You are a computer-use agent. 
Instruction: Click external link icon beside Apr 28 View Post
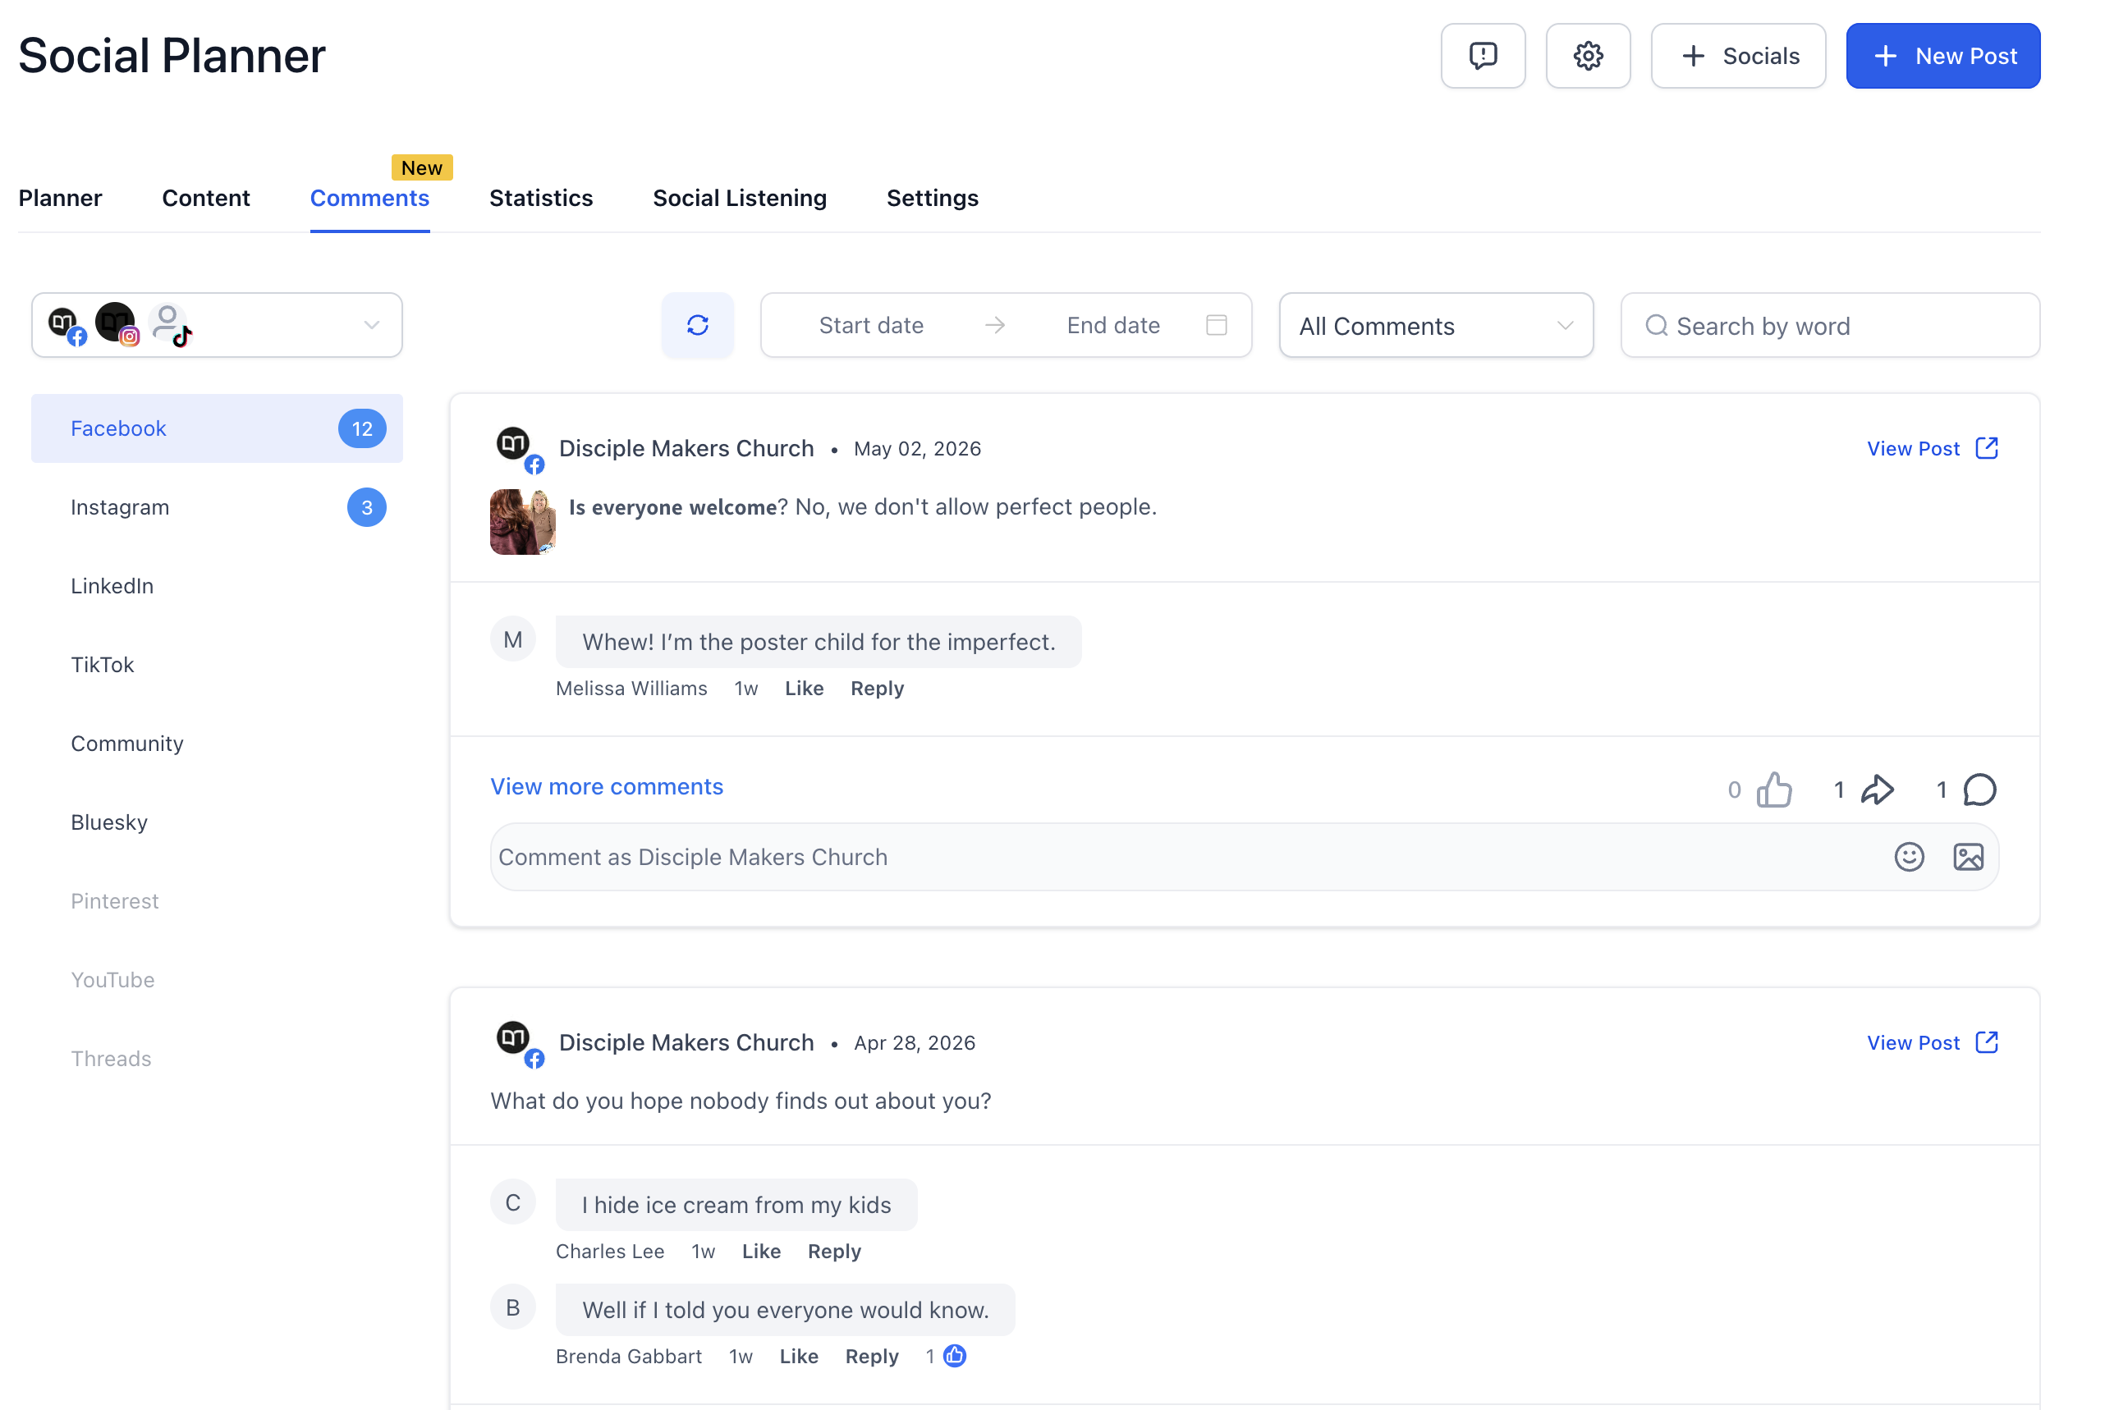tap(1986, 1042)
